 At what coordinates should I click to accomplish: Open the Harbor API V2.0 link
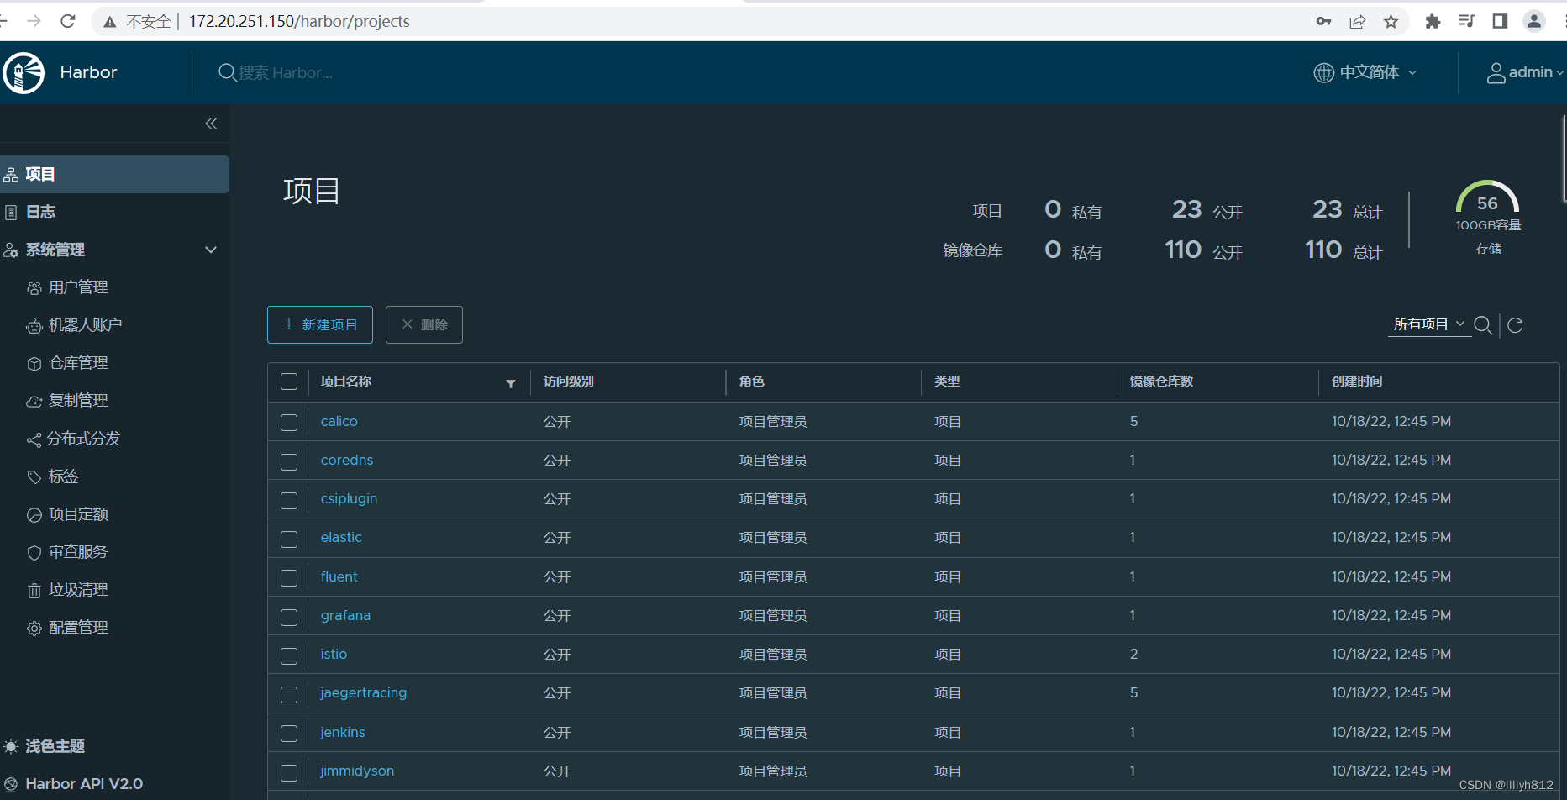(x=73, y=784)
